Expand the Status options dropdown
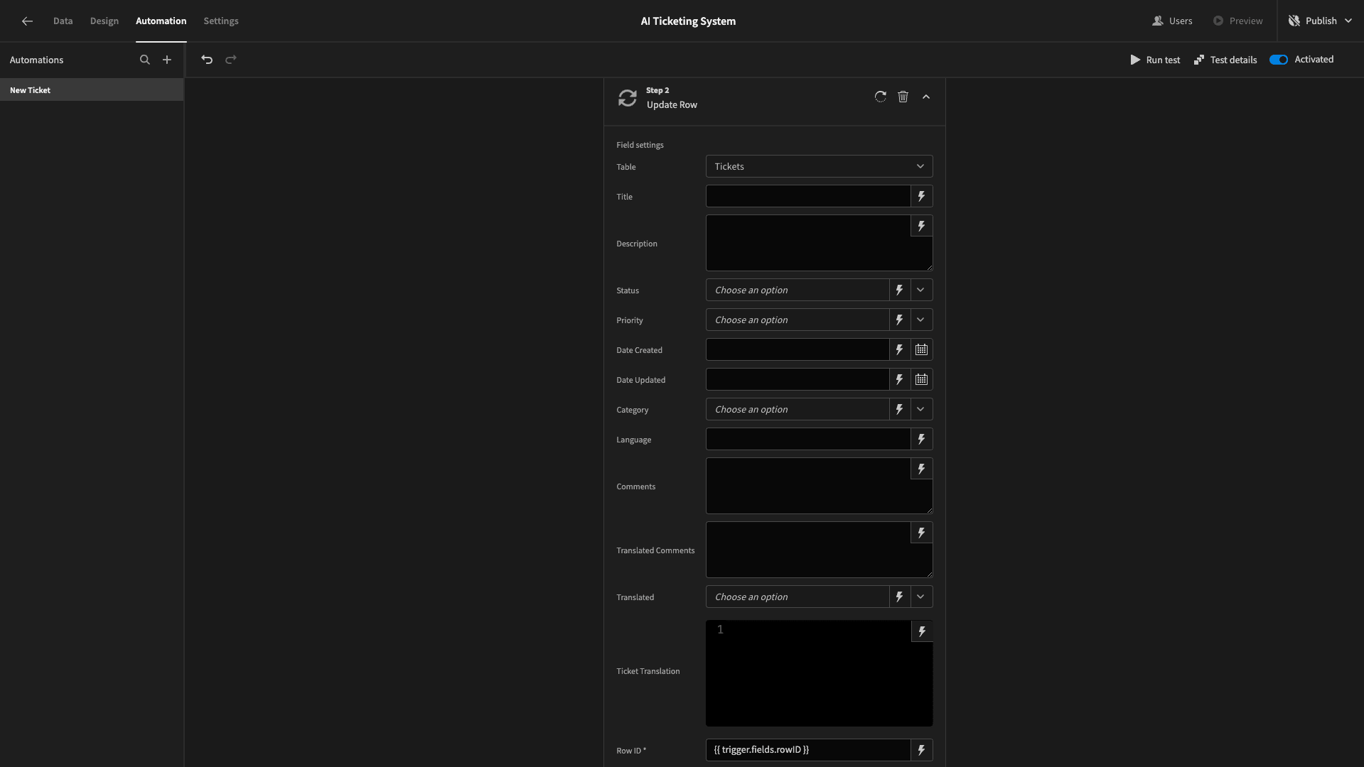 (x=920, y=290)
